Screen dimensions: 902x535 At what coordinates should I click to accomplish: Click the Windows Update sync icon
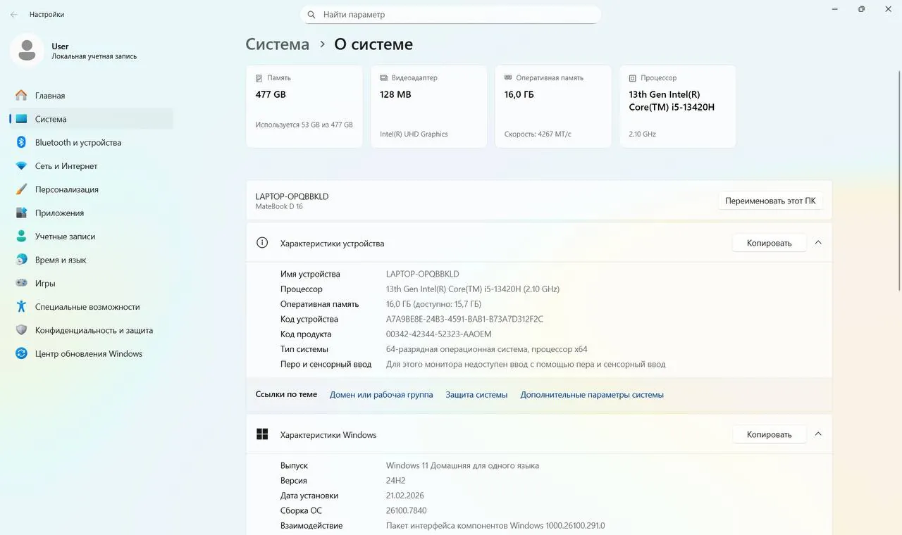(x=21, y=353)
